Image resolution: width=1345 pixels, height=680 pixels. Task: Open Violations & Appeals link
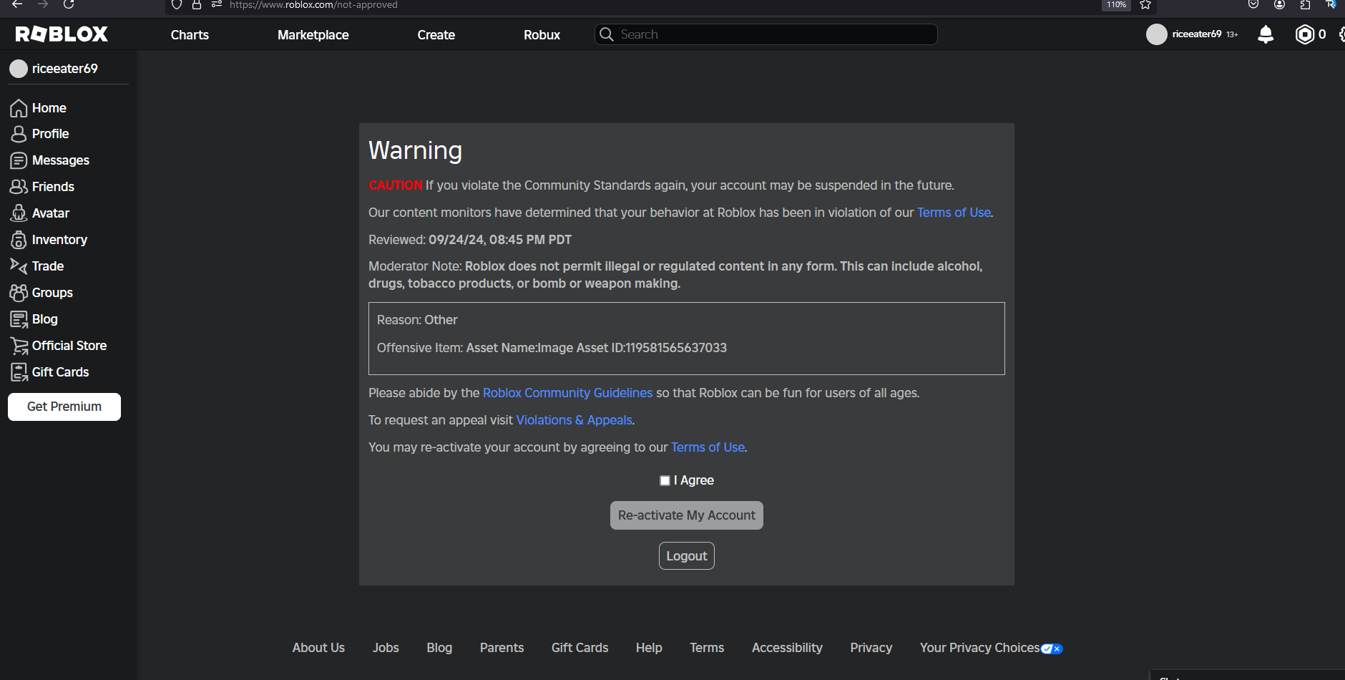tap(574, 420)
